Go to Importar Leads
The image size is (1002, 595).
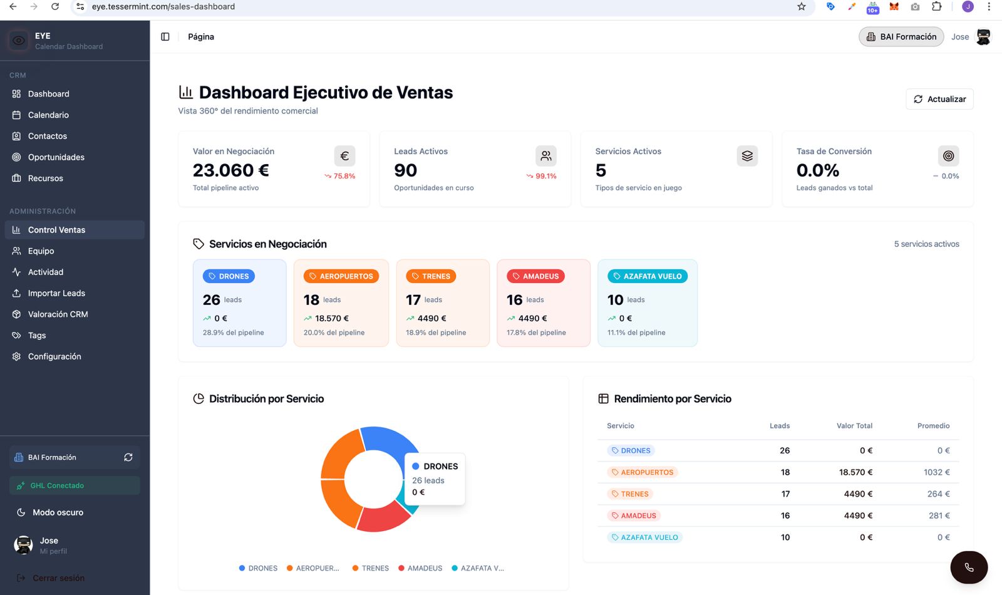click(x=75, y=293)
